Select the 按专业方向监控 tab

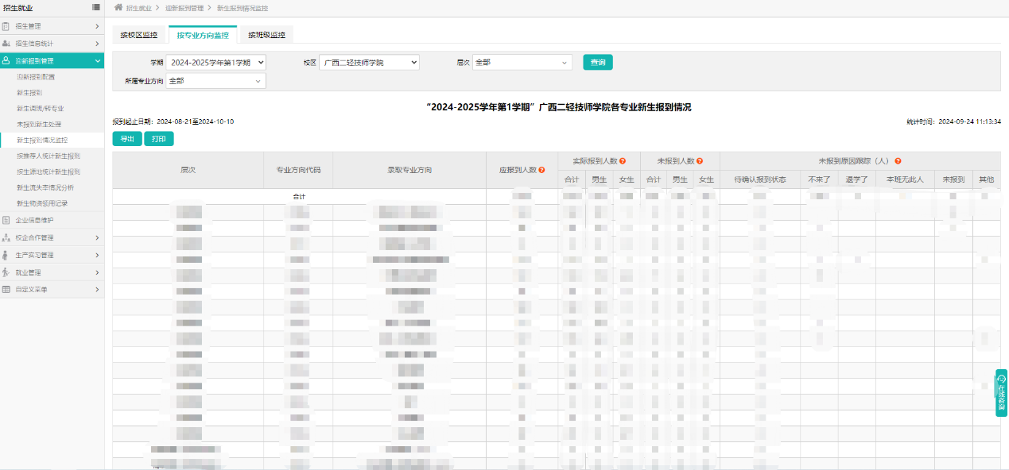click(x=203, y=35)
